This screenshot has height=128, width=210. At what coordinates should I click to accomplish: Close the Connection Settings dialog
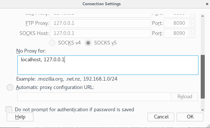pyautogui.click(x=207, y=4)
